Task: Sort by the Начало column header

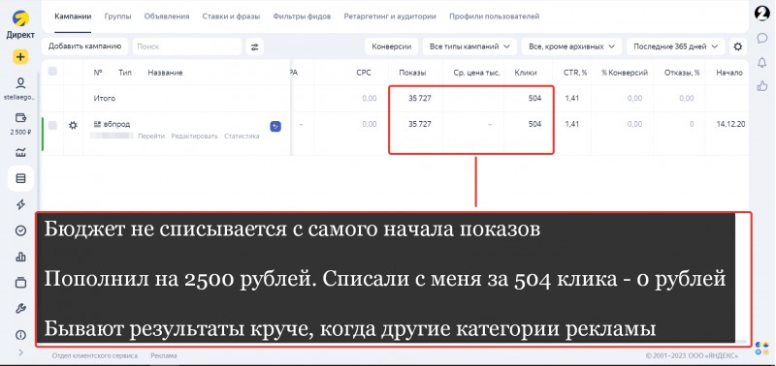Action: pyautogui.click(x=729, y=73)
